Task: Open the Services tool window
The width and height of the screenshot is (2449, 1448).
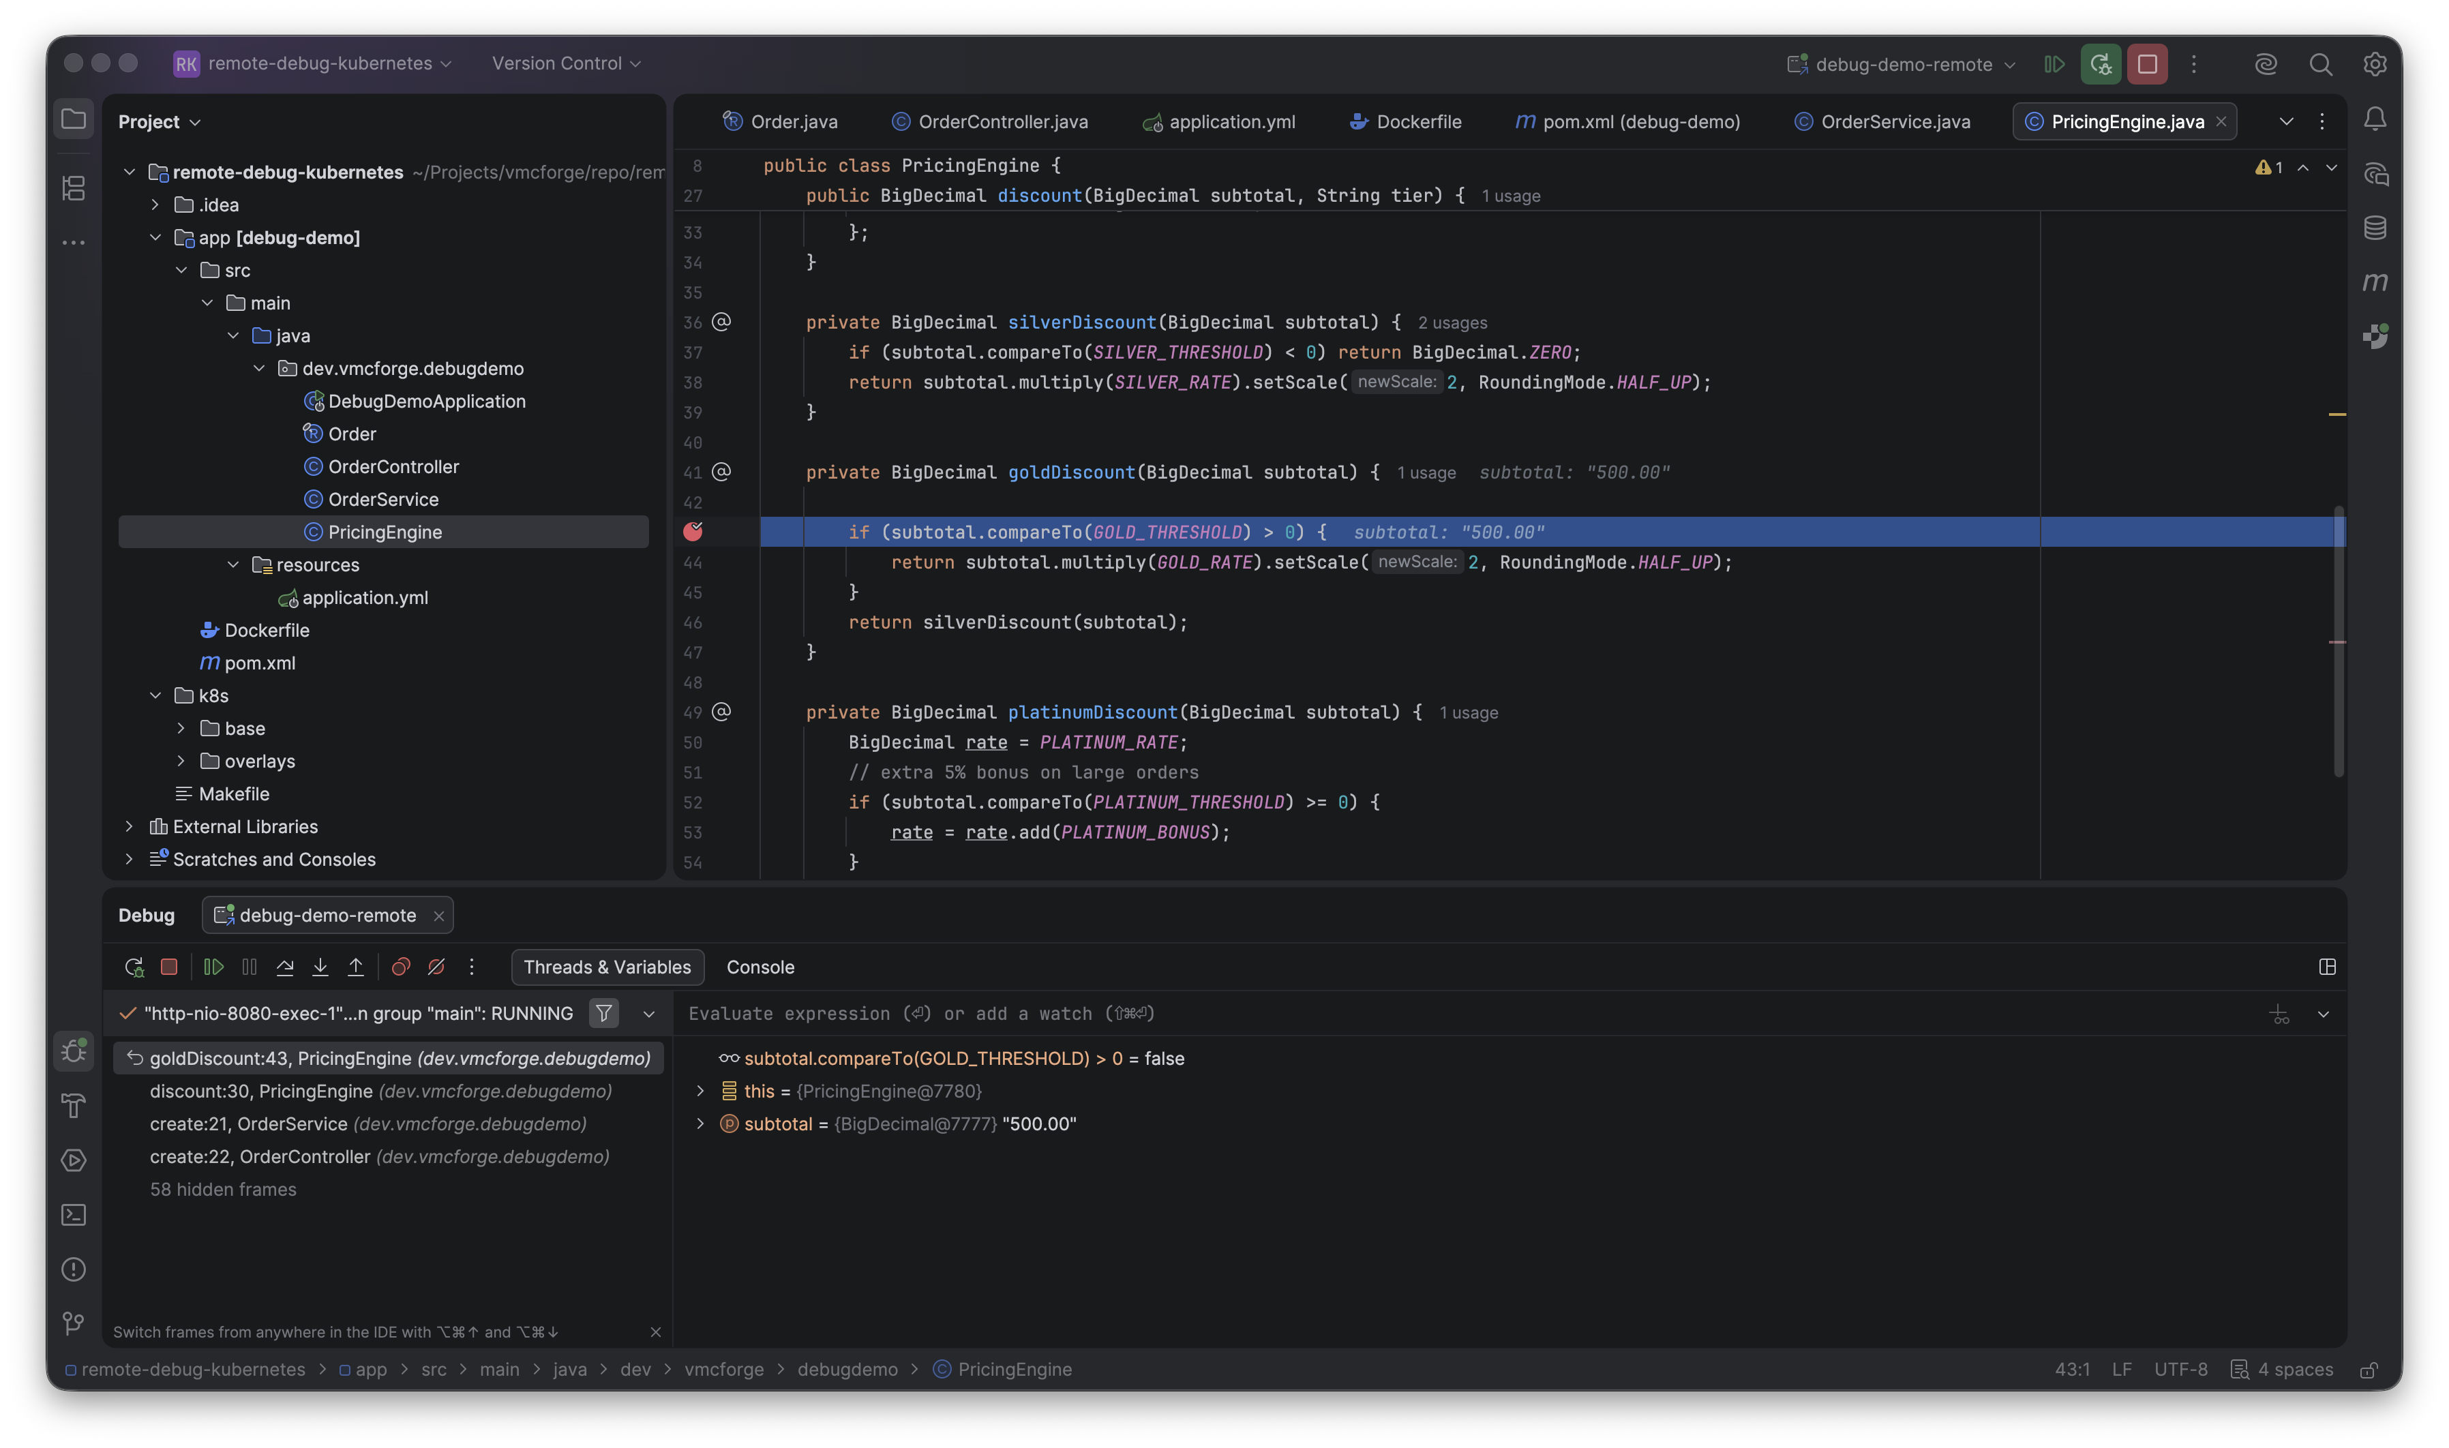Action: pyautogui.click(x=73, y=1160)
